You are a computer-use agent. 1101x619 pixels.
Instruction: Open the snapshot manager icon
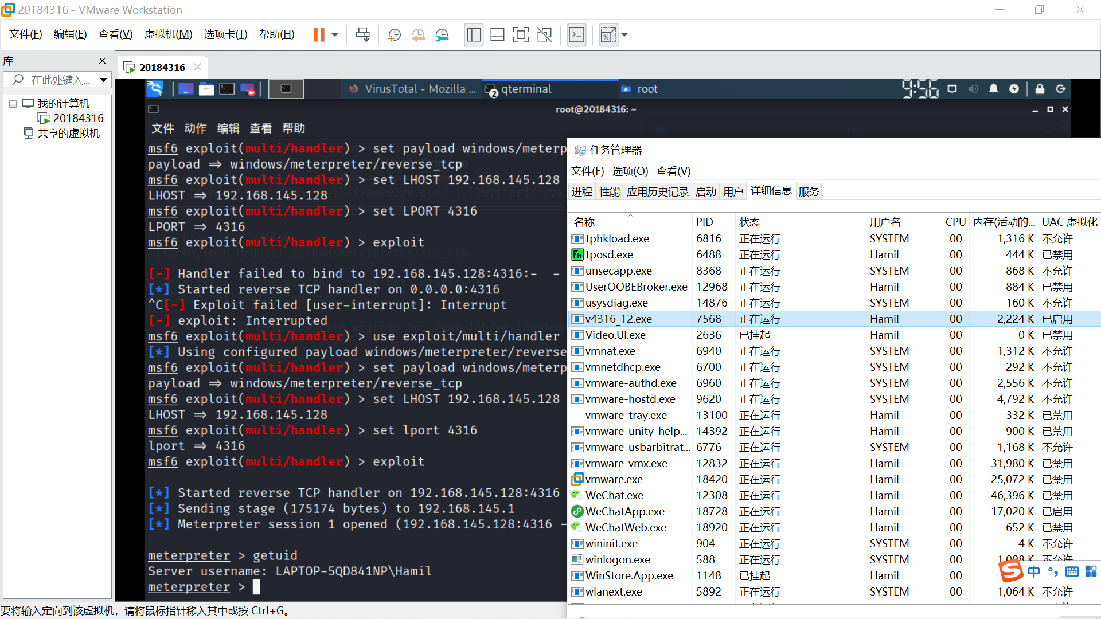pyautogui.click(x=442, y=35)
